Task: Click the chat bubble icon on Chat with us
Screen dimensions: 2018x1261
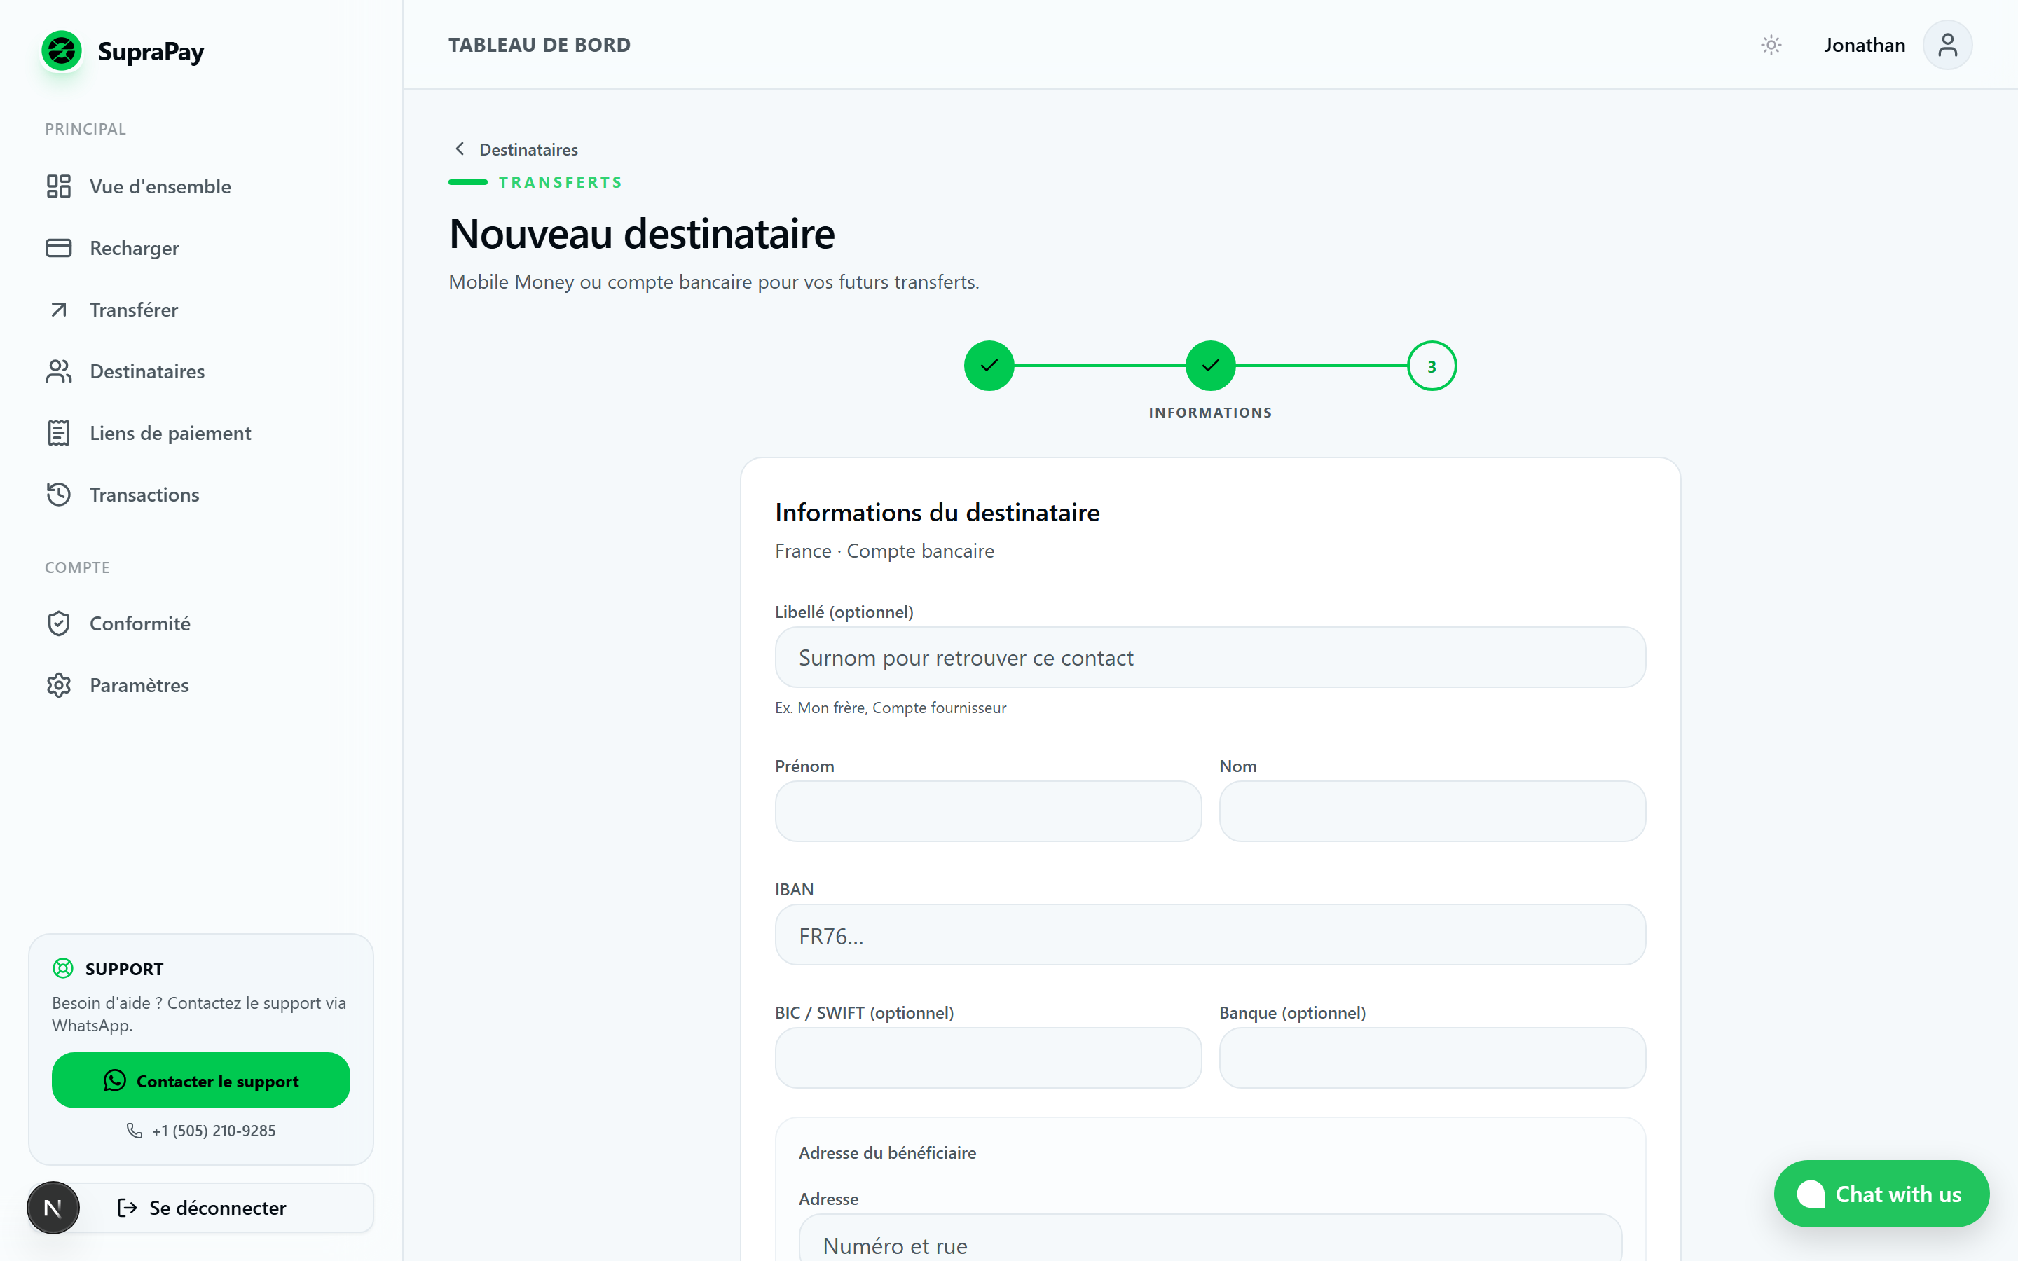Action: 1811,1194
